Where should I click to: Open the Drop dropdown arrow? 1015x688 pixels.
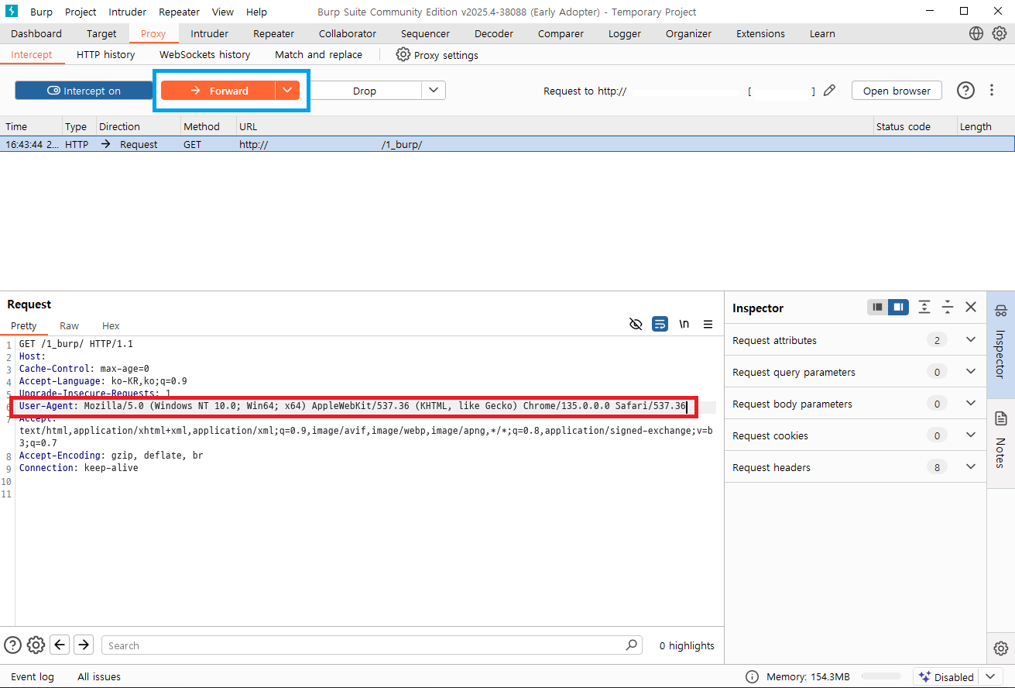tap(434, 91)
